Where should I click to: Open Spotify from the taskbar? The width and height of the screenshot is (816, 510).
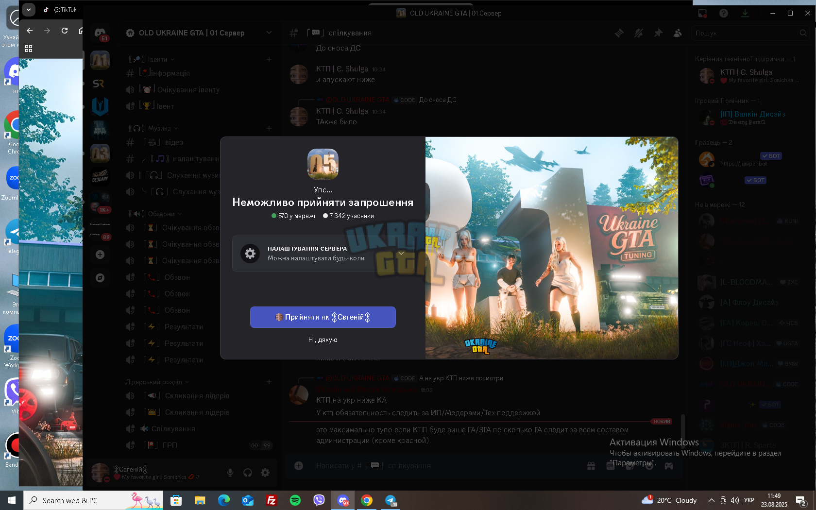click(295, 500)
